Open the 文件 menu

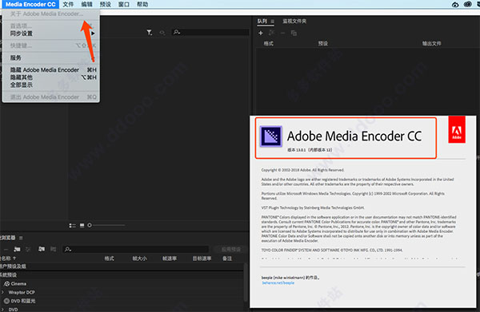(x=68, y=4)
